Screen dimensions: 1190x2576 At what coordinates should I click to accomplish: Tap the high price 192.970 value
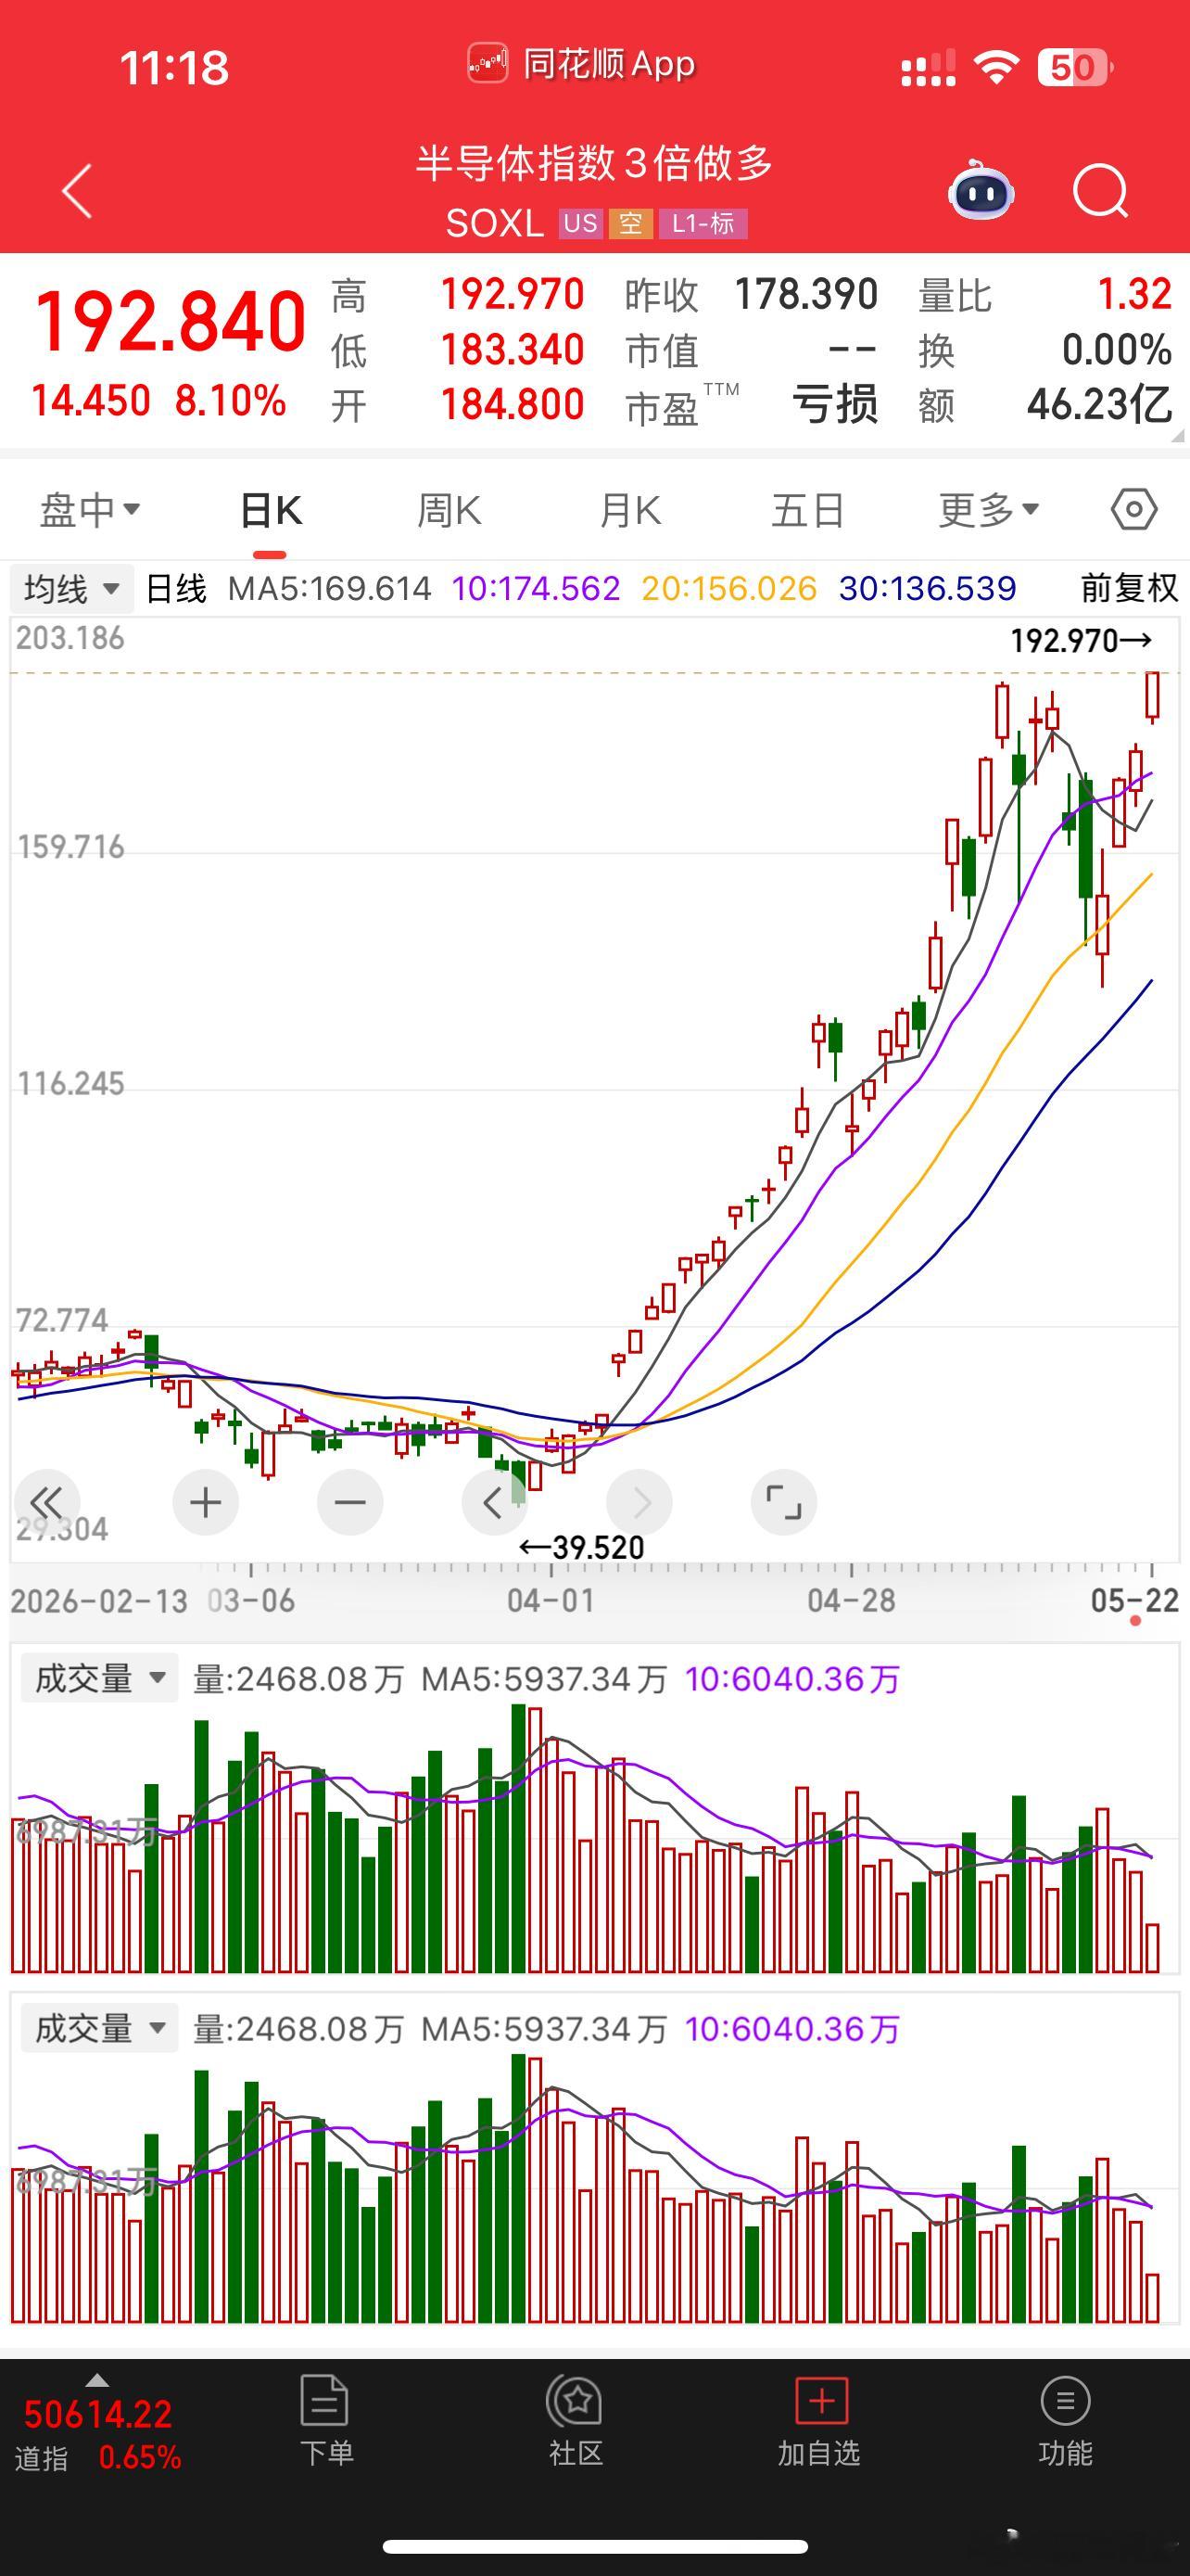pos(512,294)
